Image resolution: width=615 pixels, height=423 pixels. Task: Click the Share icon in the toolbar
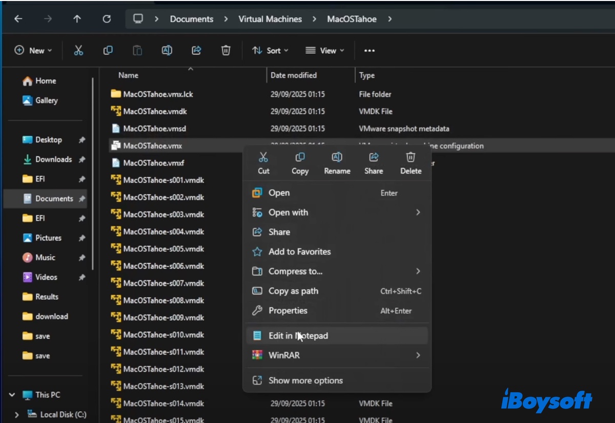(x=196, y=50)
